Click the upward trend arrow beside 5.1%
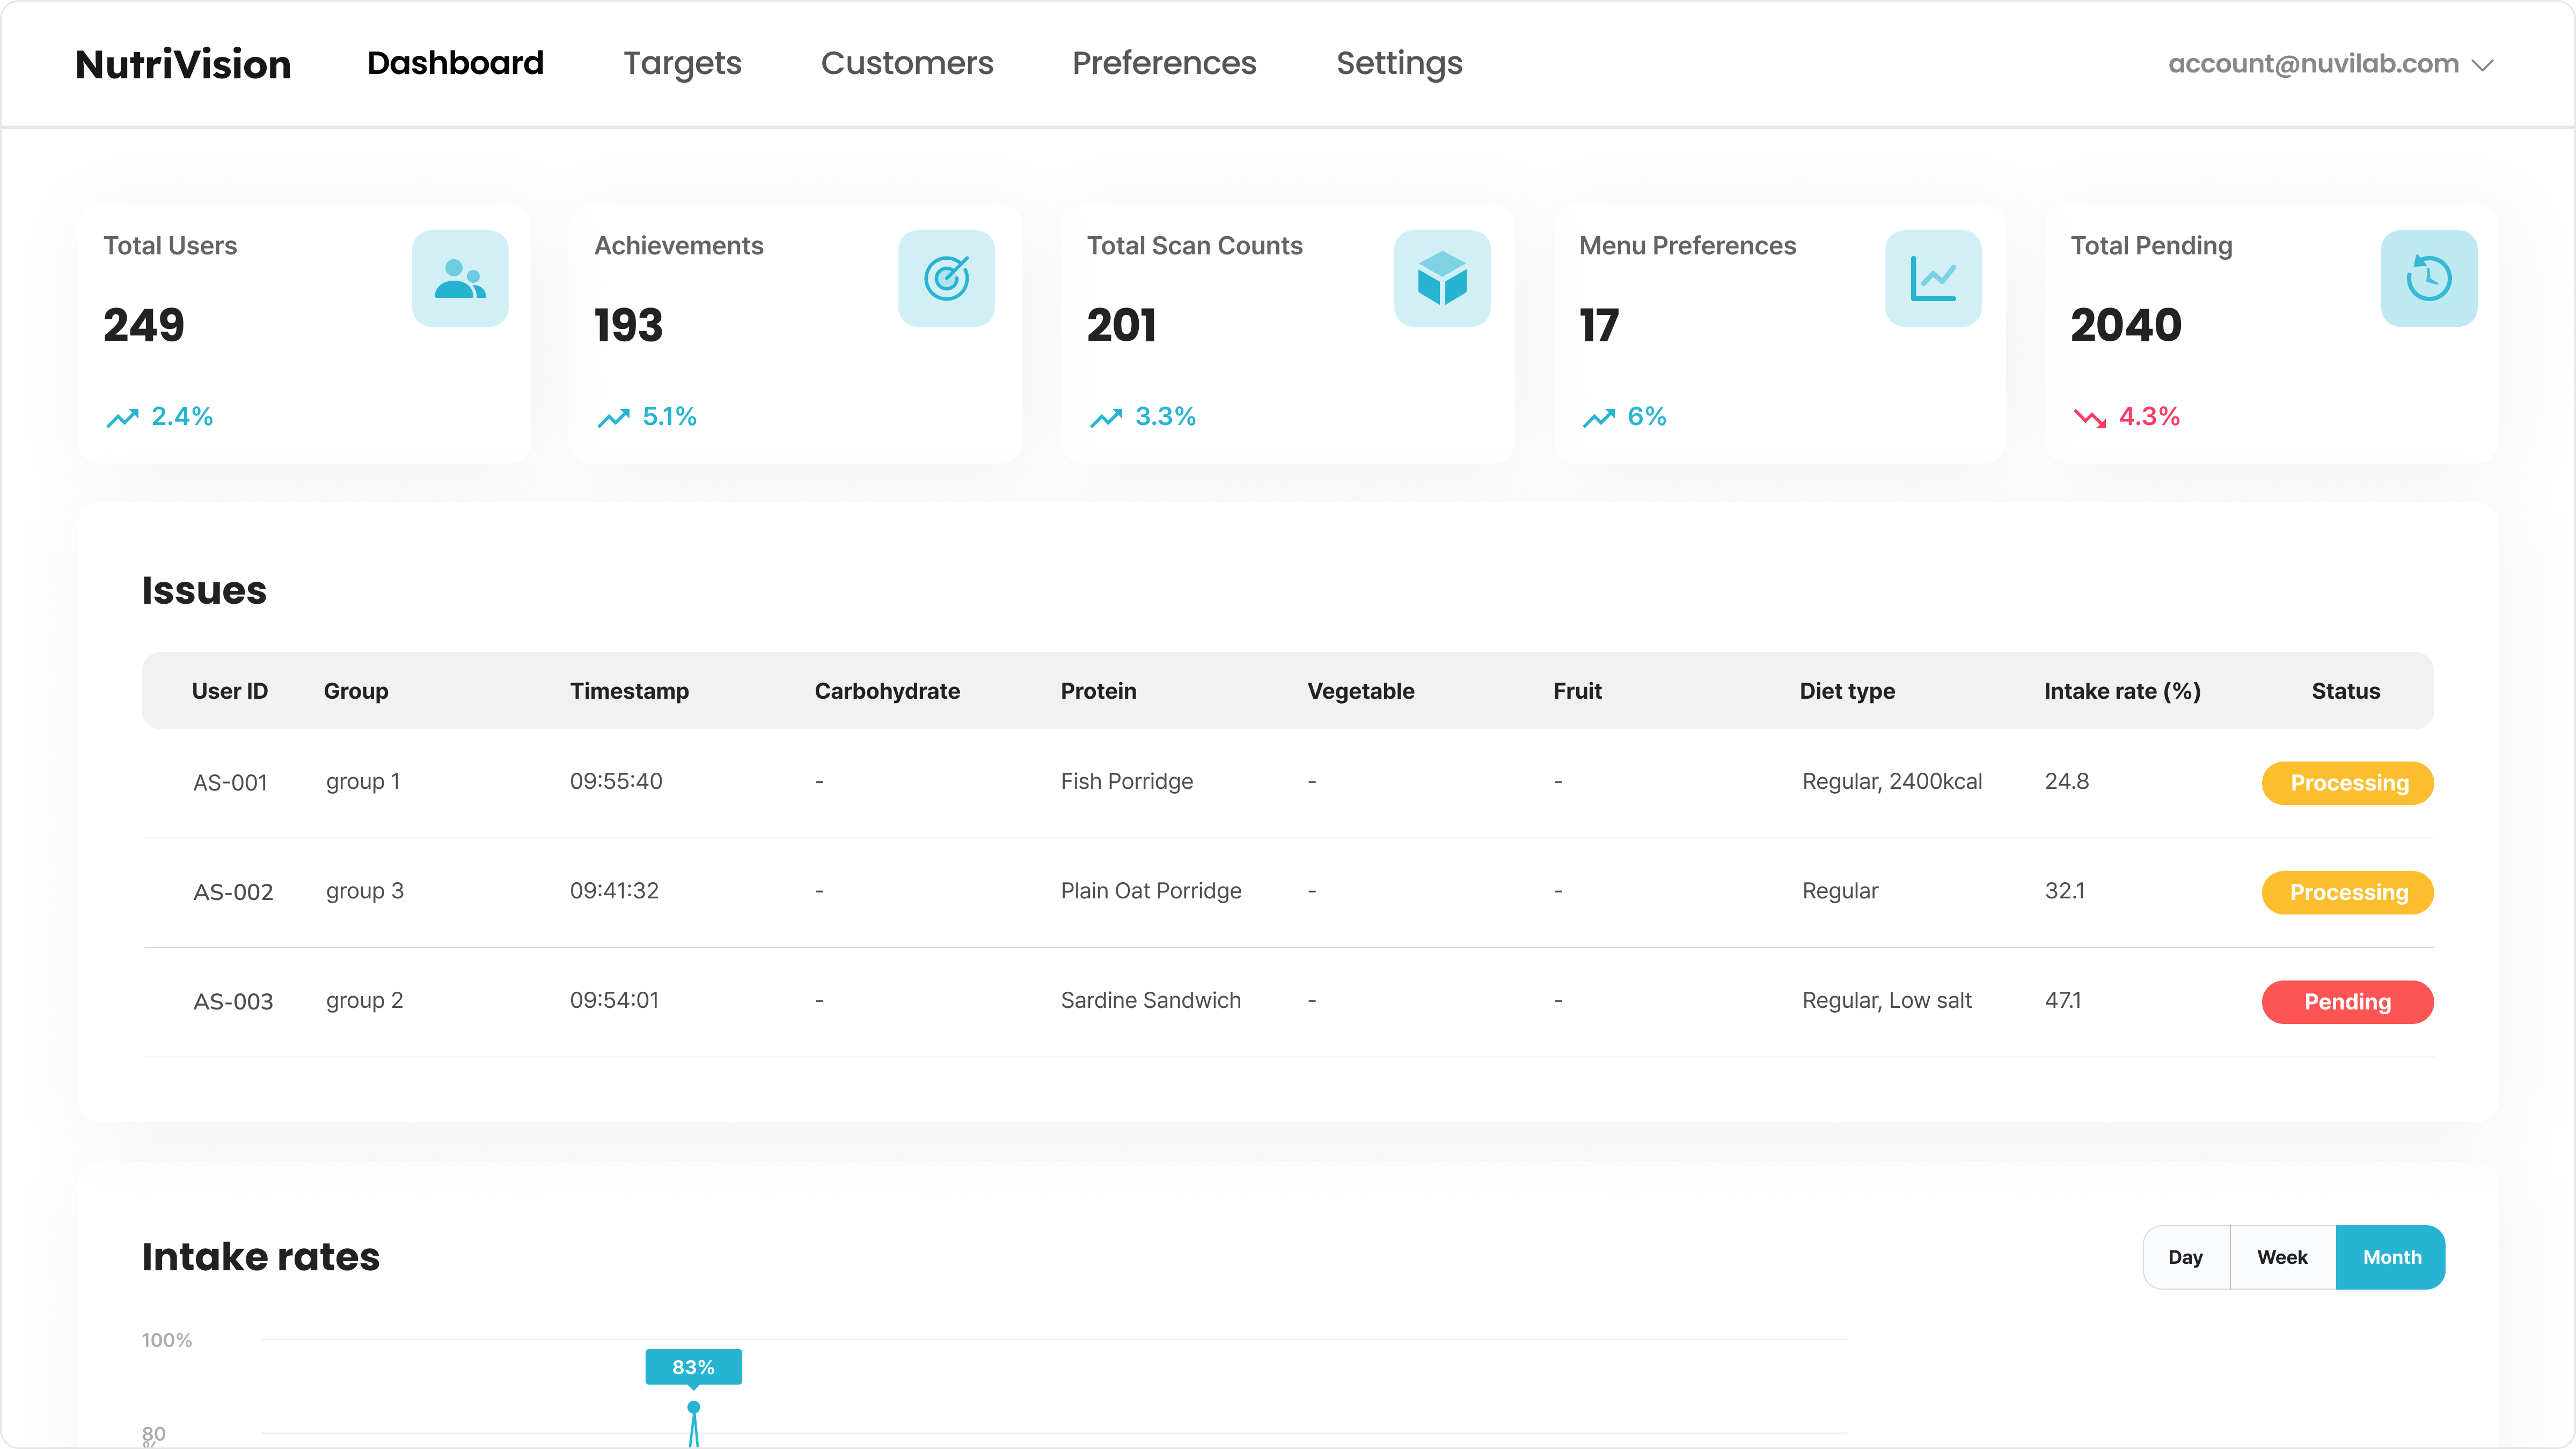This screenshot has width=2576, height=1449. click(613, 418)
